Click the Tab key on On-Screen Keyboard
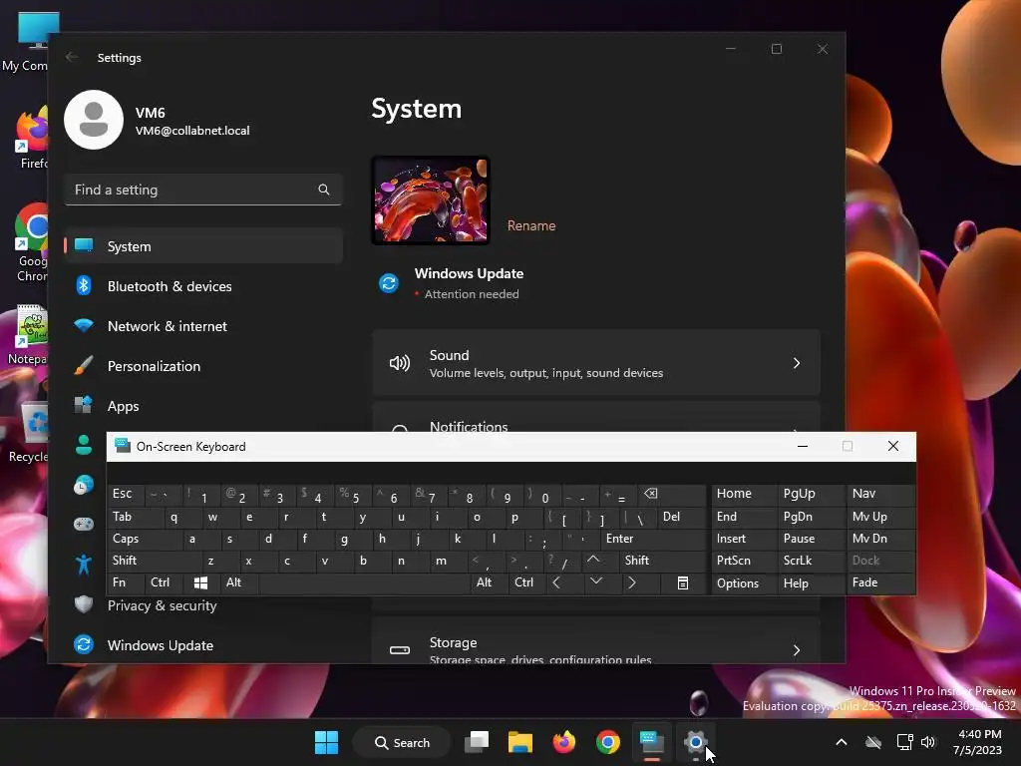 click(x=135, y=518)
